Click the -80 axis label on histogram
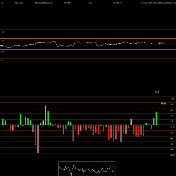This screenshot has width=176, height=176. point(172,150)
